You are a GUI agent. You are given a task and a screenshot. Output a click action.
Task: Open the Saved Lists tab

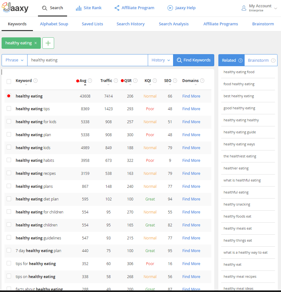pyautogui.click(x=92, y=24)
